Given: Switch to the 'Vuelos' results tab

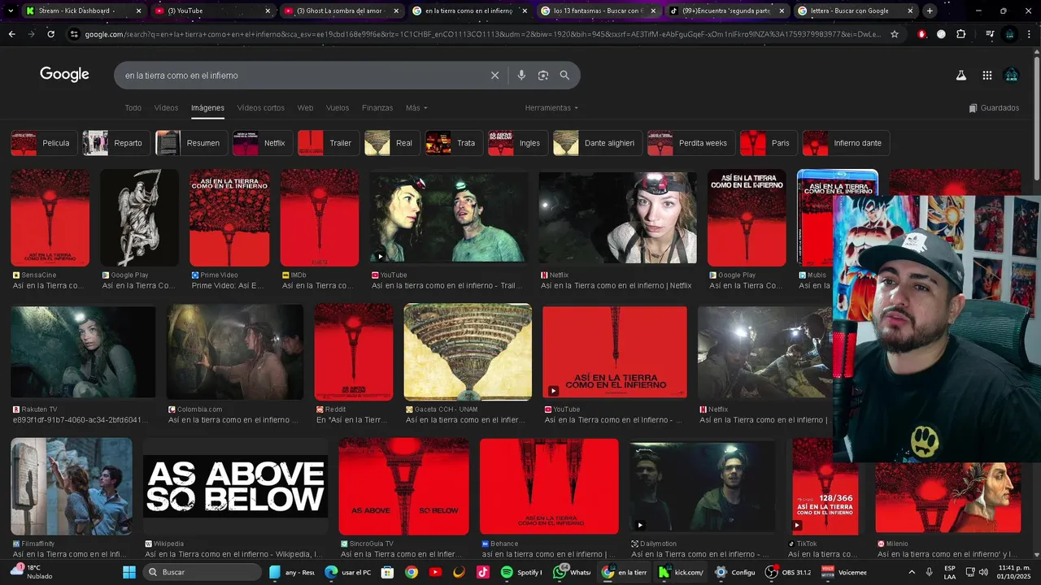Looking at the screenshot, I should pyautogui.click(x=338, y=108).
